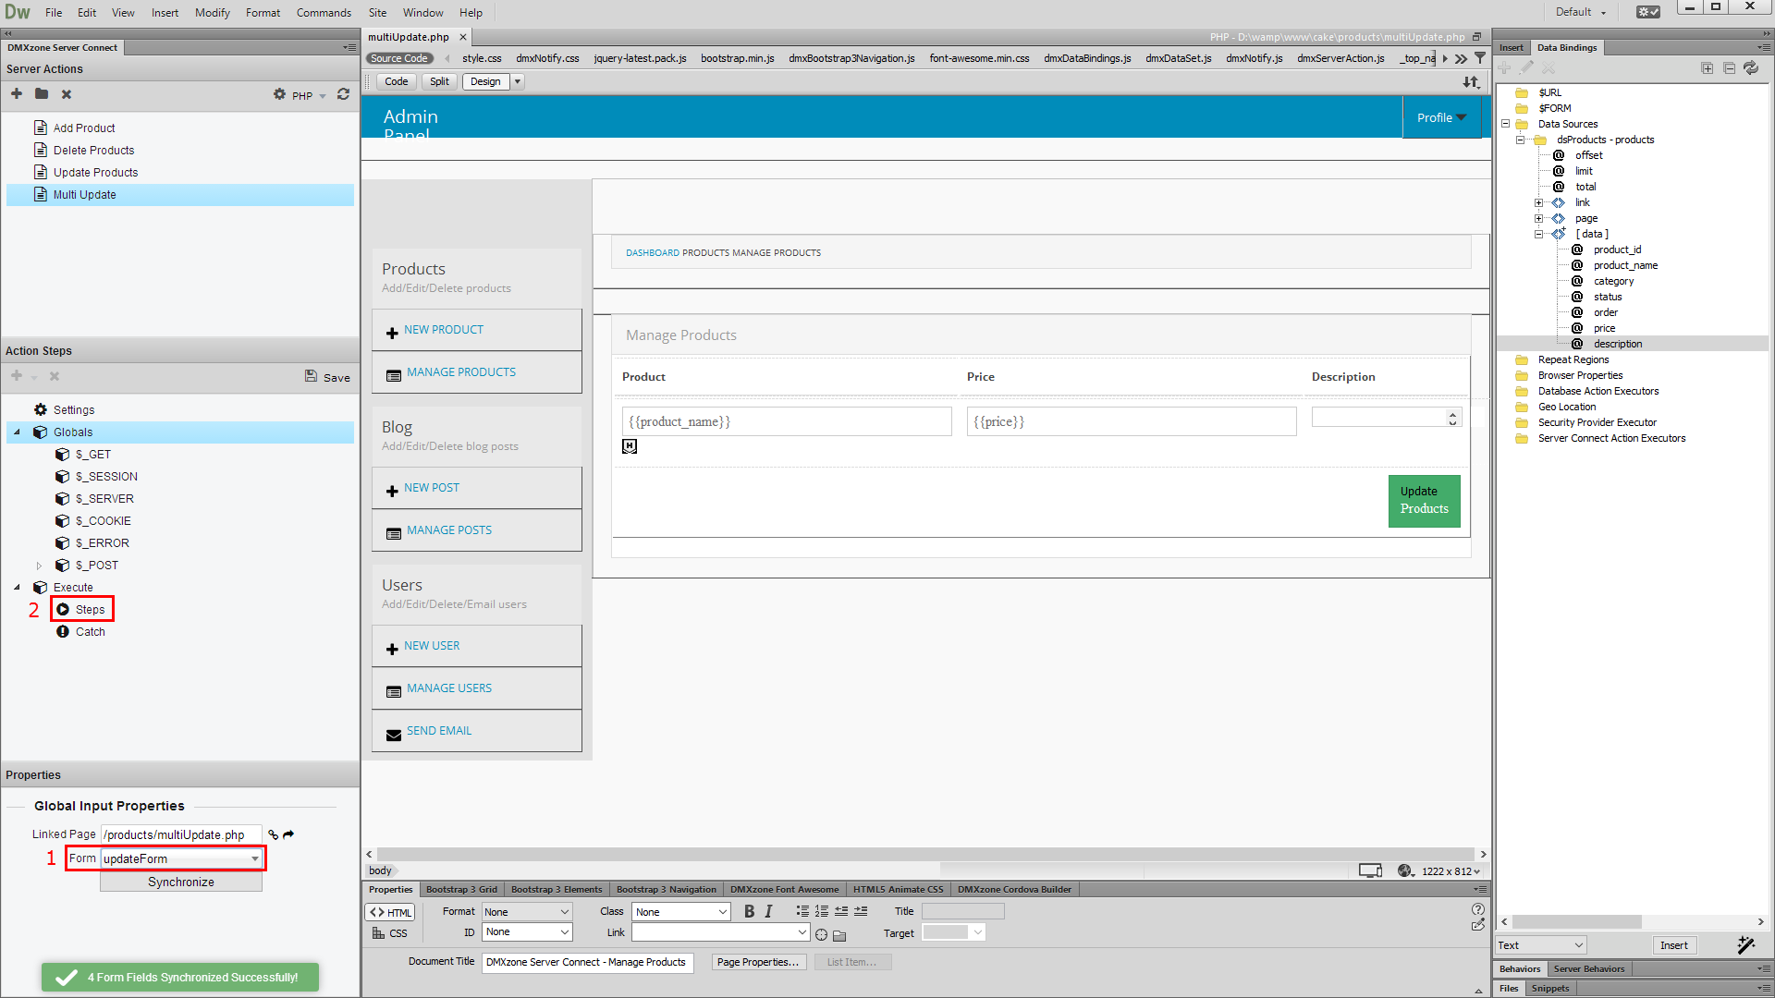Click the {{product_name}} input field

[x=787, y=421]
